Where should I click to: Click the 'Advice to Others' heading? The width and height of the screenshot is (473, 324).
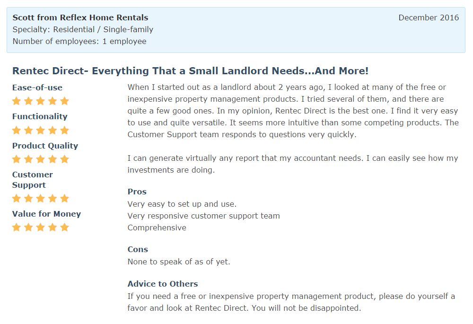pos(163,284)
